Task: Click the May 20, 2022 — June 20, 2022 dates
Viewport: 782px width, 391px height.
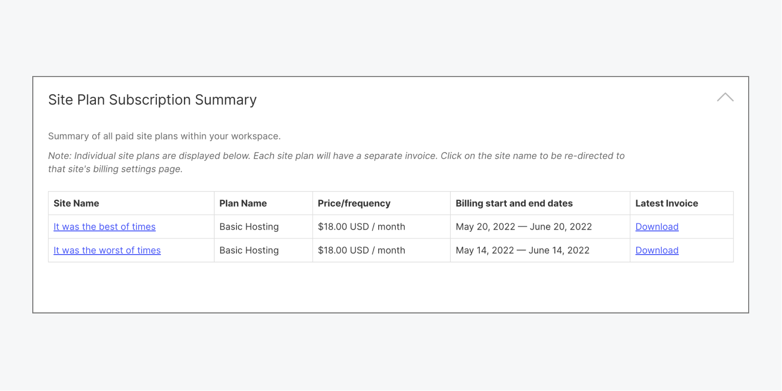Action: (524, 226)
